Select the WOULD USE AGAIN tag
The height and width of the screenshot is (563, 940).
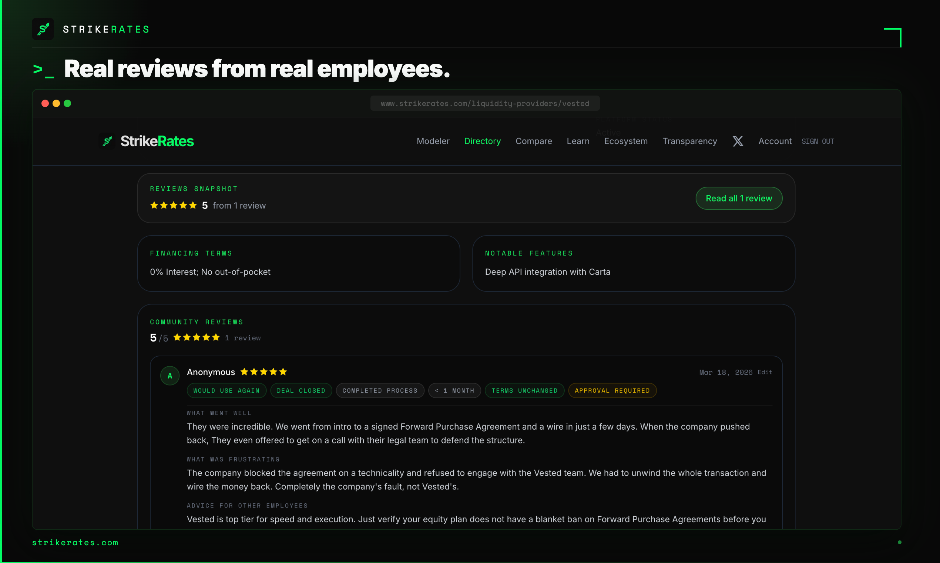point(226,390)
